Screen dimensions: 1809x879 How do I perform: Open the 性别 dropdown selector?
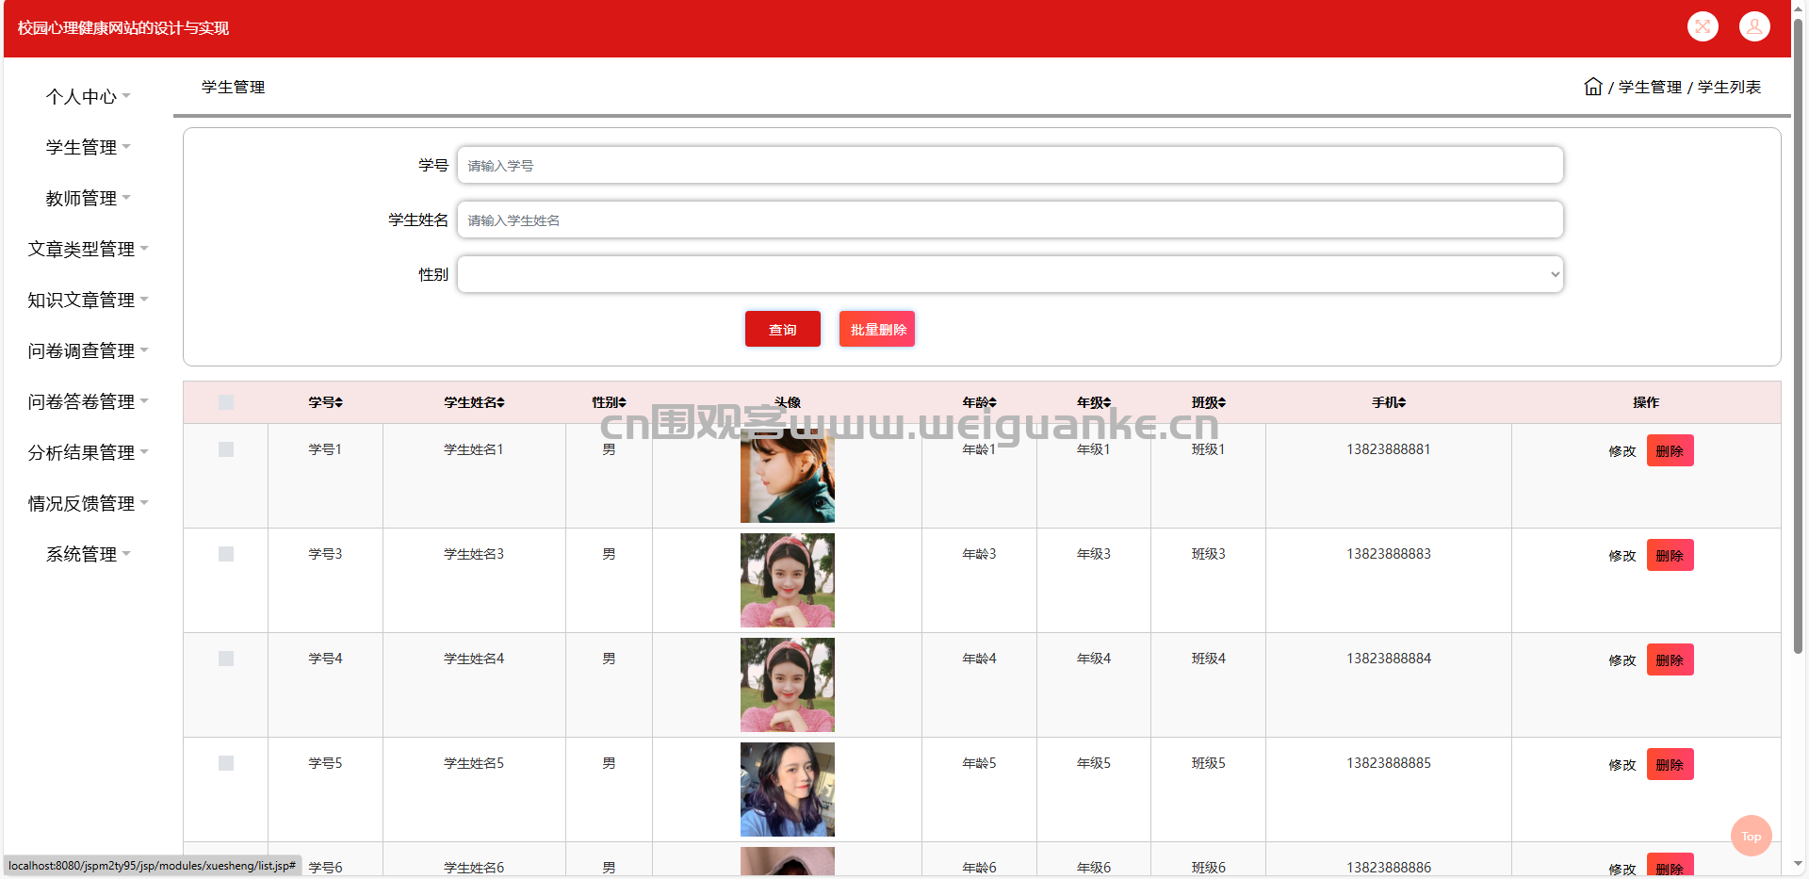point(1010,274)
